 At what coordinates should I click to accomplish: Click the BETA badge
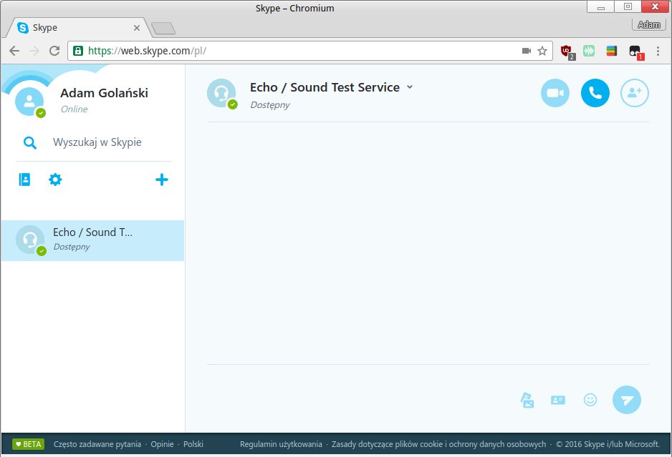click(x=28, y=444)
